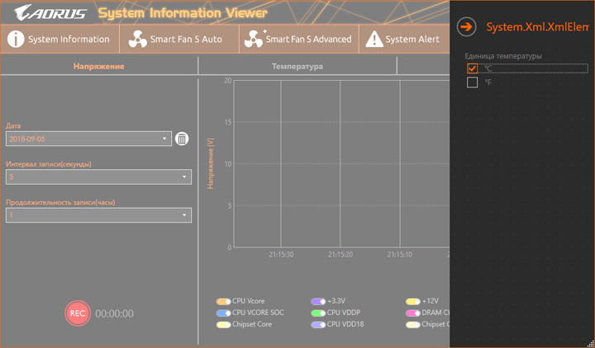Open the Дата dropdown showing 2018-09-05

88,139
